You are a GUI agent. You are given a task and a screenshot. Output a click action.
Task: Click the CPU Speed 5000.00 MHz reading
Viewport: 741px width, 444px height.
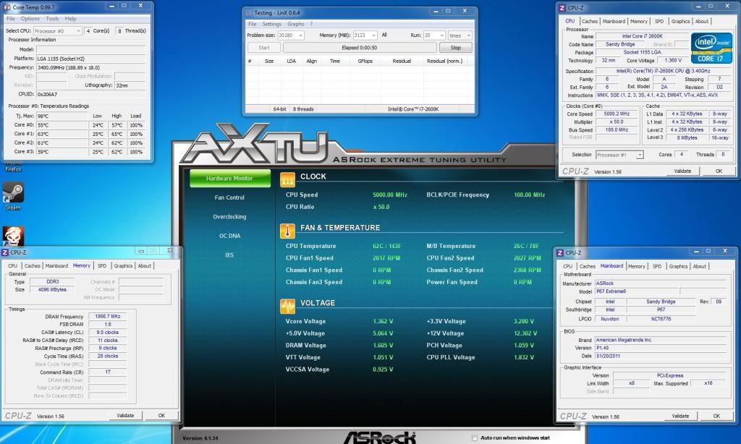pos(390,195)
